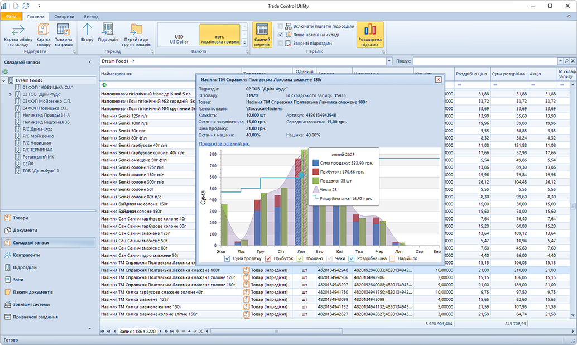Viewport: 577px width, 345px height.
Task: Toggle Прибуток series checkbox in chart legend
Action: coord(268,258)
